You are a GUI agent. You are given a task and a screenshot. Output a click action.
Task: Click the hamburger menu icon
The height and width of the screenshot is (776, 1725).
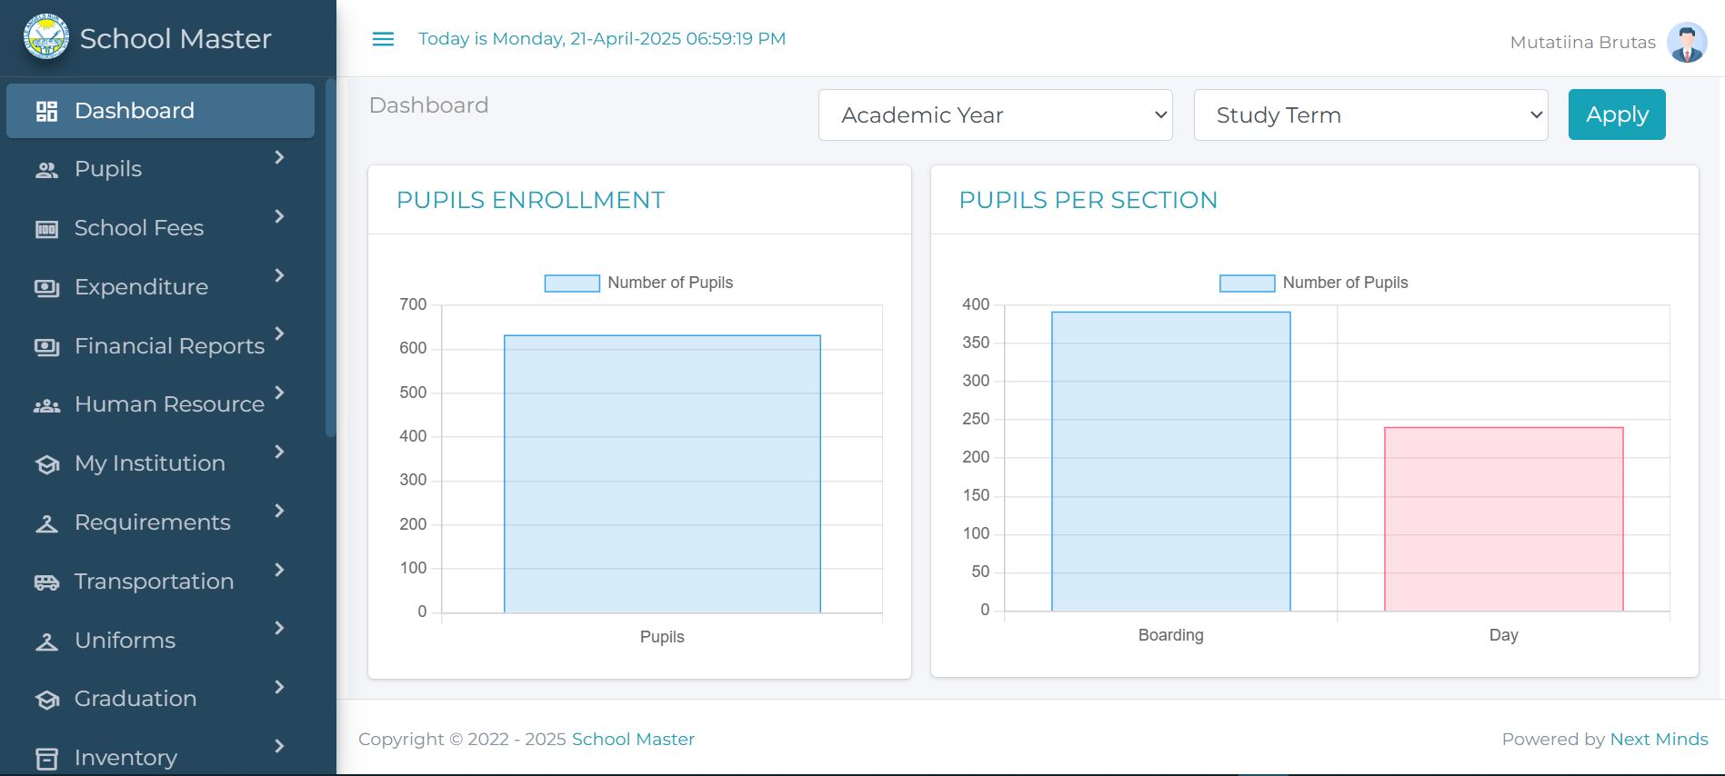point(383,39)
